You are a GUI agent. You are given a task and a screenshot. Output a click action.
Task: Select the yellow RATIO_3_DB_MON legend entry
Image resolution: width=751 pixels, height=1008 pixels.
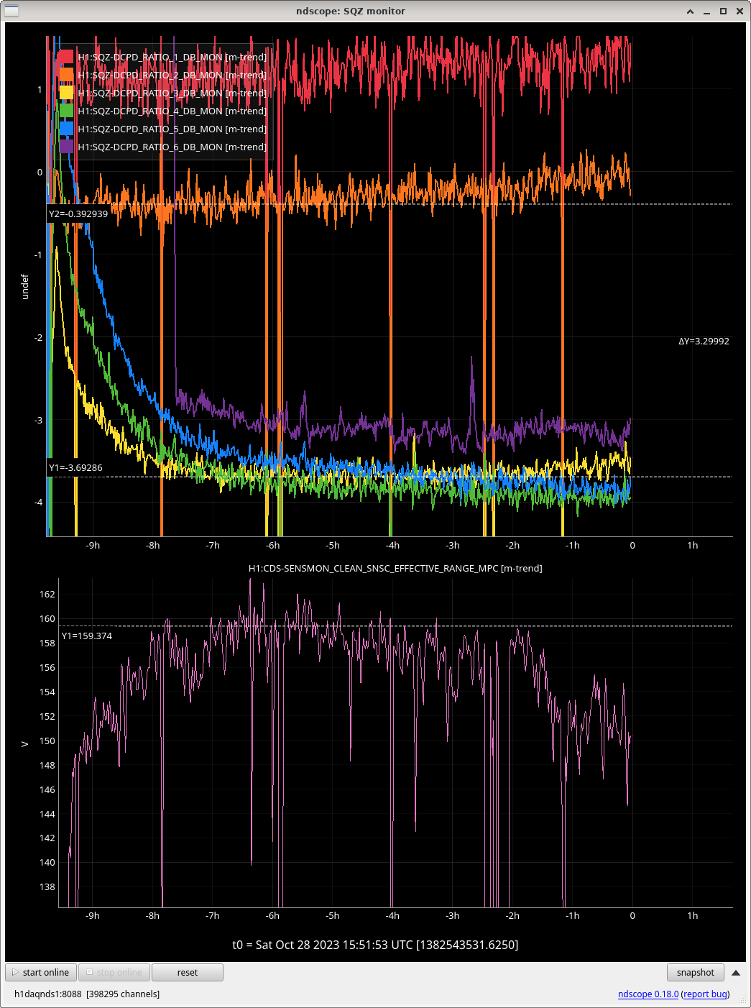[x=172, y=93]
